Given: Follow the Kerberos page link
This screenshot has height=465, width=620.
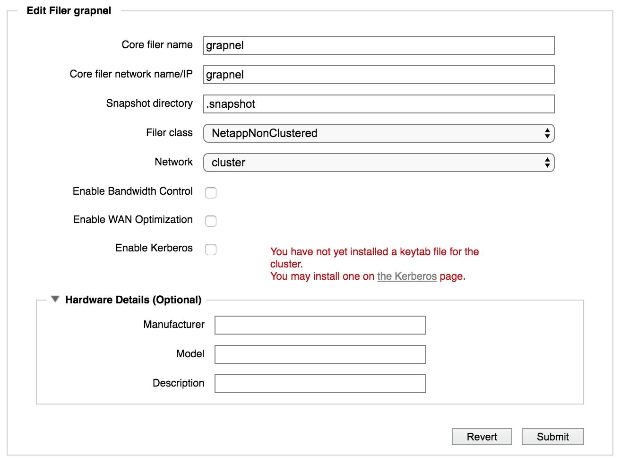Looking at the screenshot, I should point(407,276).
